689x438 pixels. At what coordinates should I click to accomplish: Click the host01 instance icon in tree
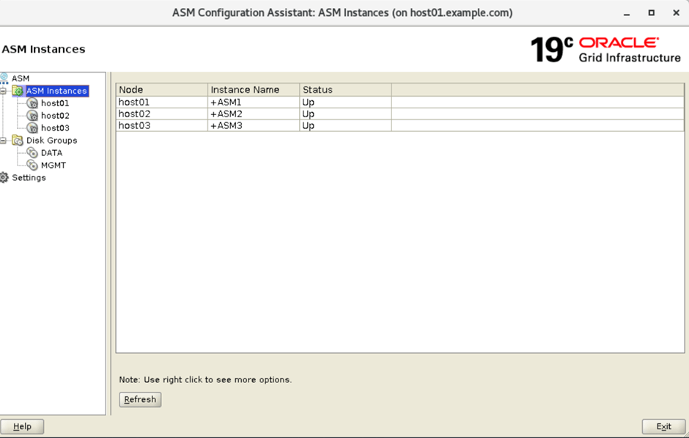click(32, 103)
